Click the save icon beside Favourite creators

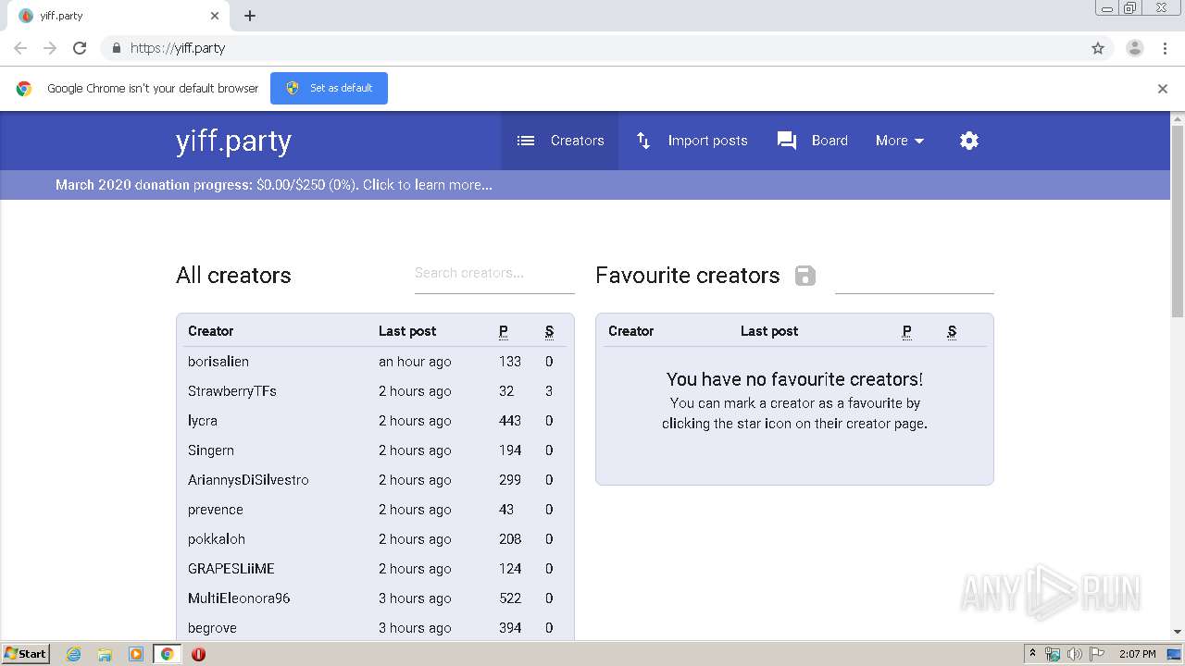tap(805, 276)
